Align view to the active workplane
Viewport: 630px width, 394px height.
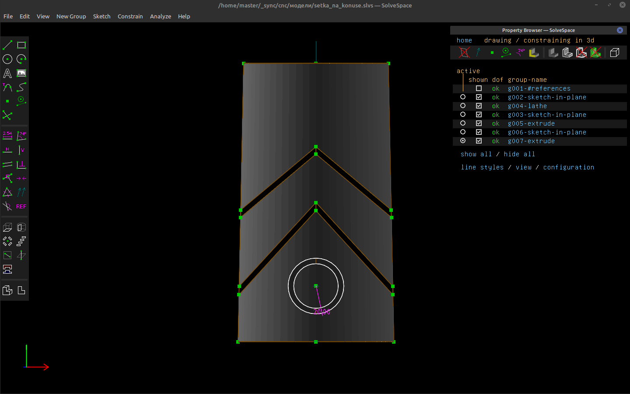[21, 290]
